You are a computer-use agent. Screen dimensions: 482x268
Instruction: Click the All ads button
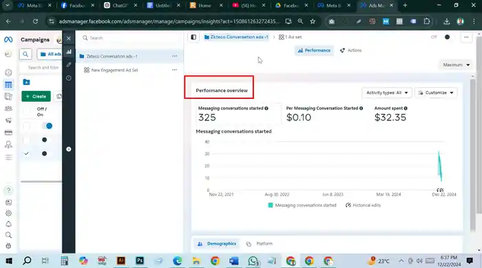click(x=50, y=54)
